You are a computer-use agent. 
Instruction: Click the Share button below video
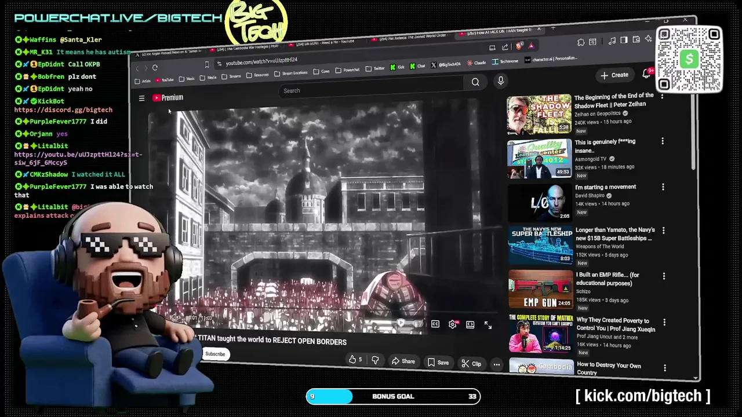tap(403, 361)
